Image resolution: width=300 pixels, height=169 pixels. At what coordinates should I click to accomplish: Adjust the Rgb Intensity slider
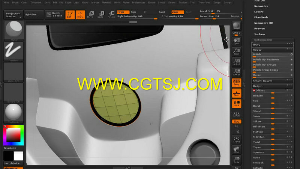click(x=137, y=17)
